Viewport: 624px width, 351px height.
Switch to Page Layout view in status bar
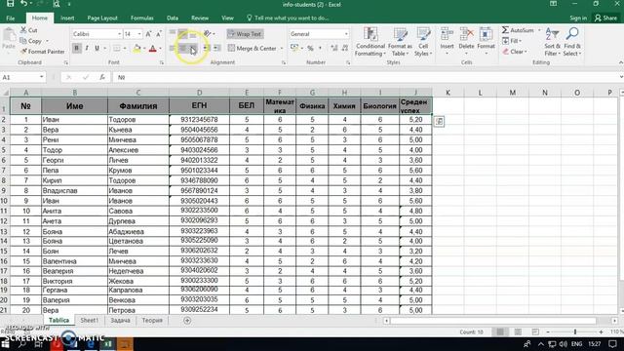tap(518, 331)
